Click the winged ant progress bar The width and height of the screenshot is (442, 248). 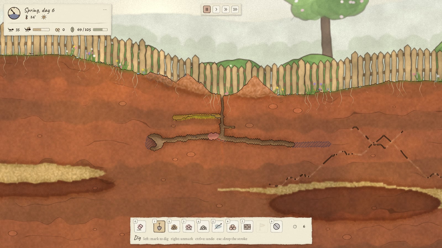(41, 29)
